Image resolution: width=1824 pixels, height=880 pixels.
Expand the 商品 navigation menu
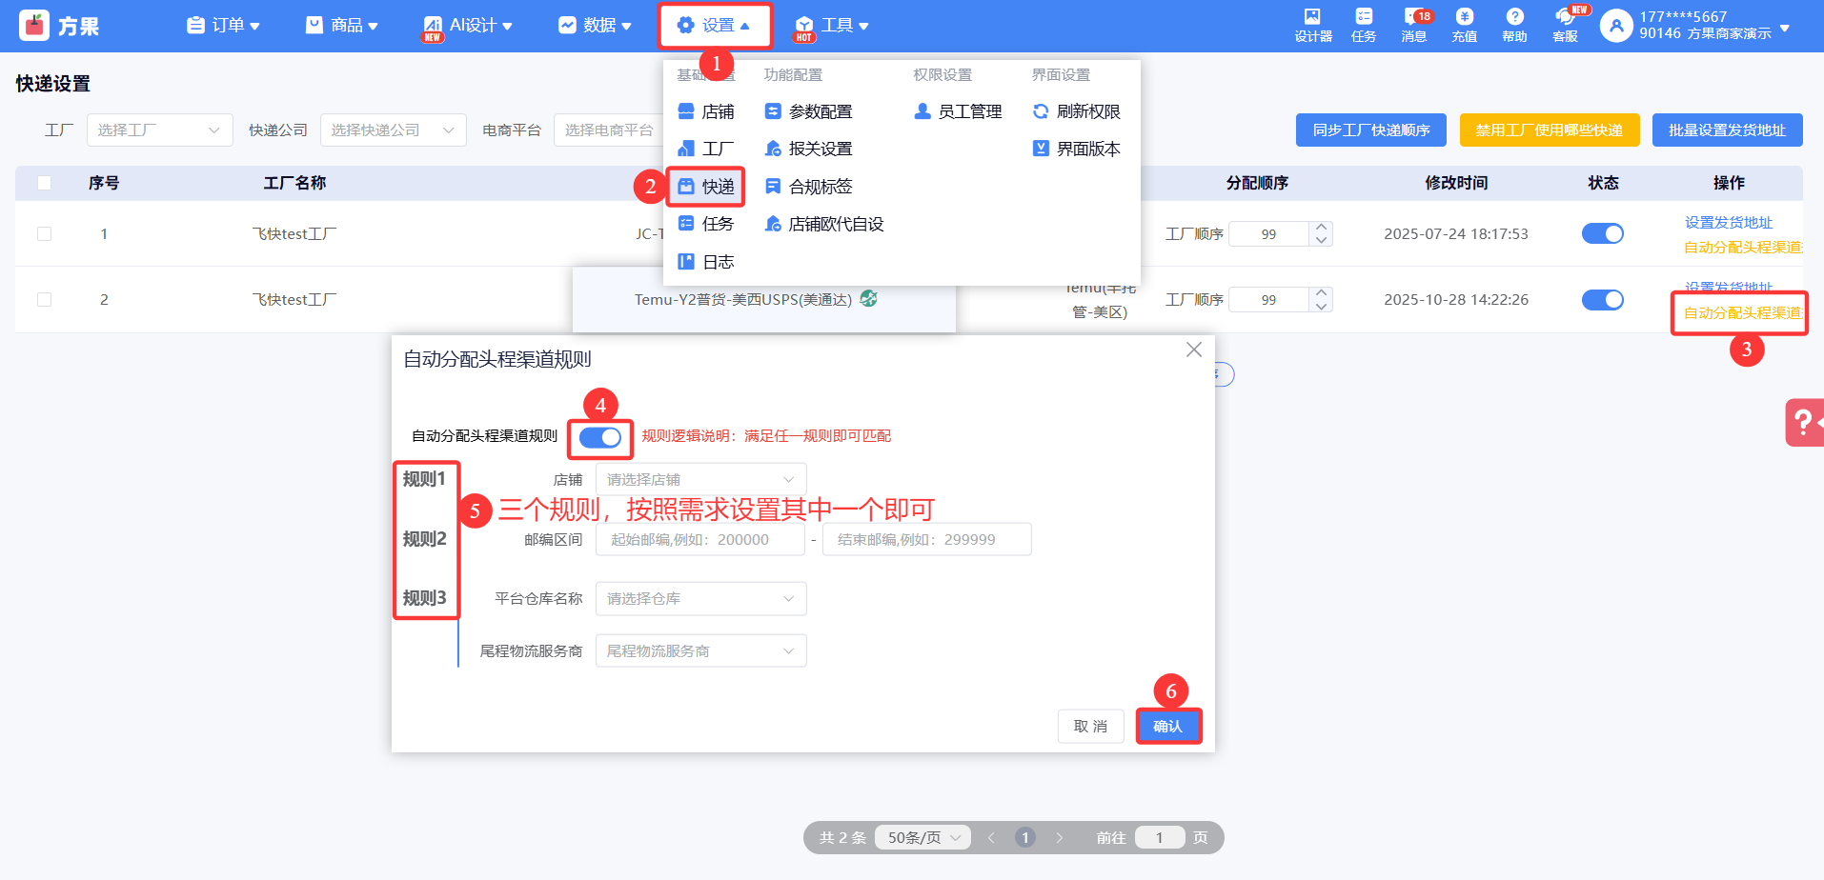[x=342, y=26]
